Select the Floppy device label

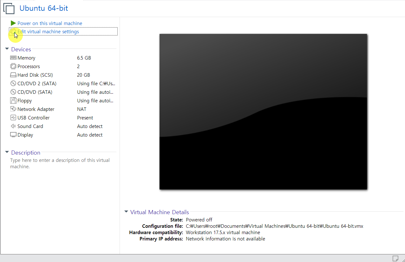click(25, 101)
